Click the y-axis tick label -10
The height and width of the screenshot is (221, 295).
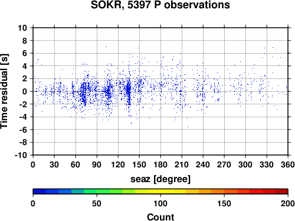coord(21,155)
